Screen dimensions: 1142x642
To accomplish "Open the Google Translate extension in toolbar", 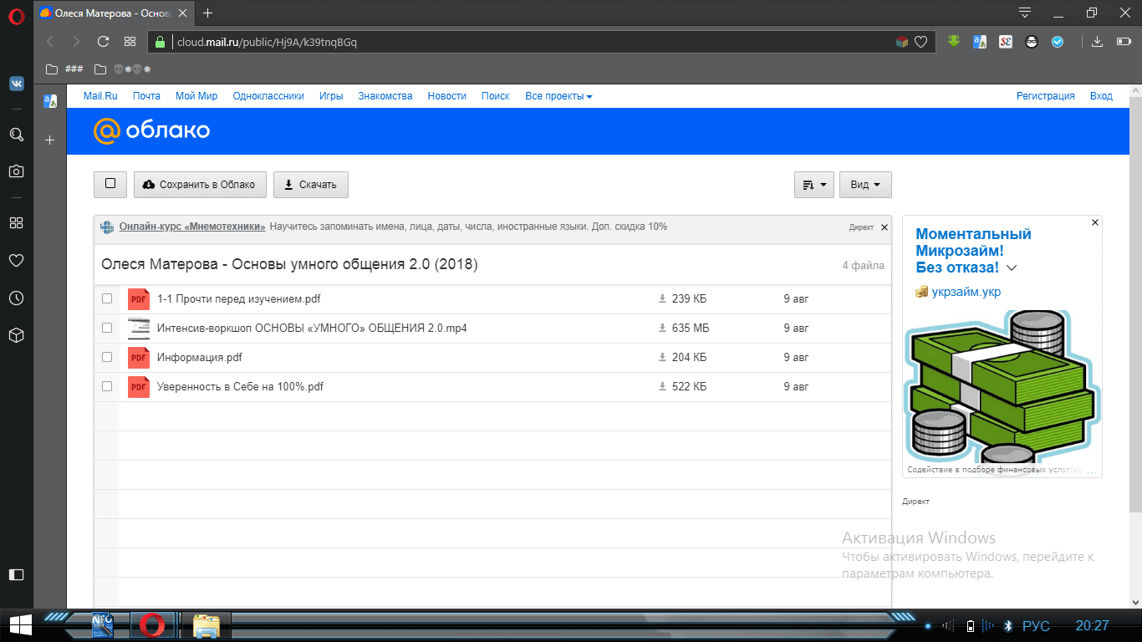I will pyautogui.click(x=980, y=41).
